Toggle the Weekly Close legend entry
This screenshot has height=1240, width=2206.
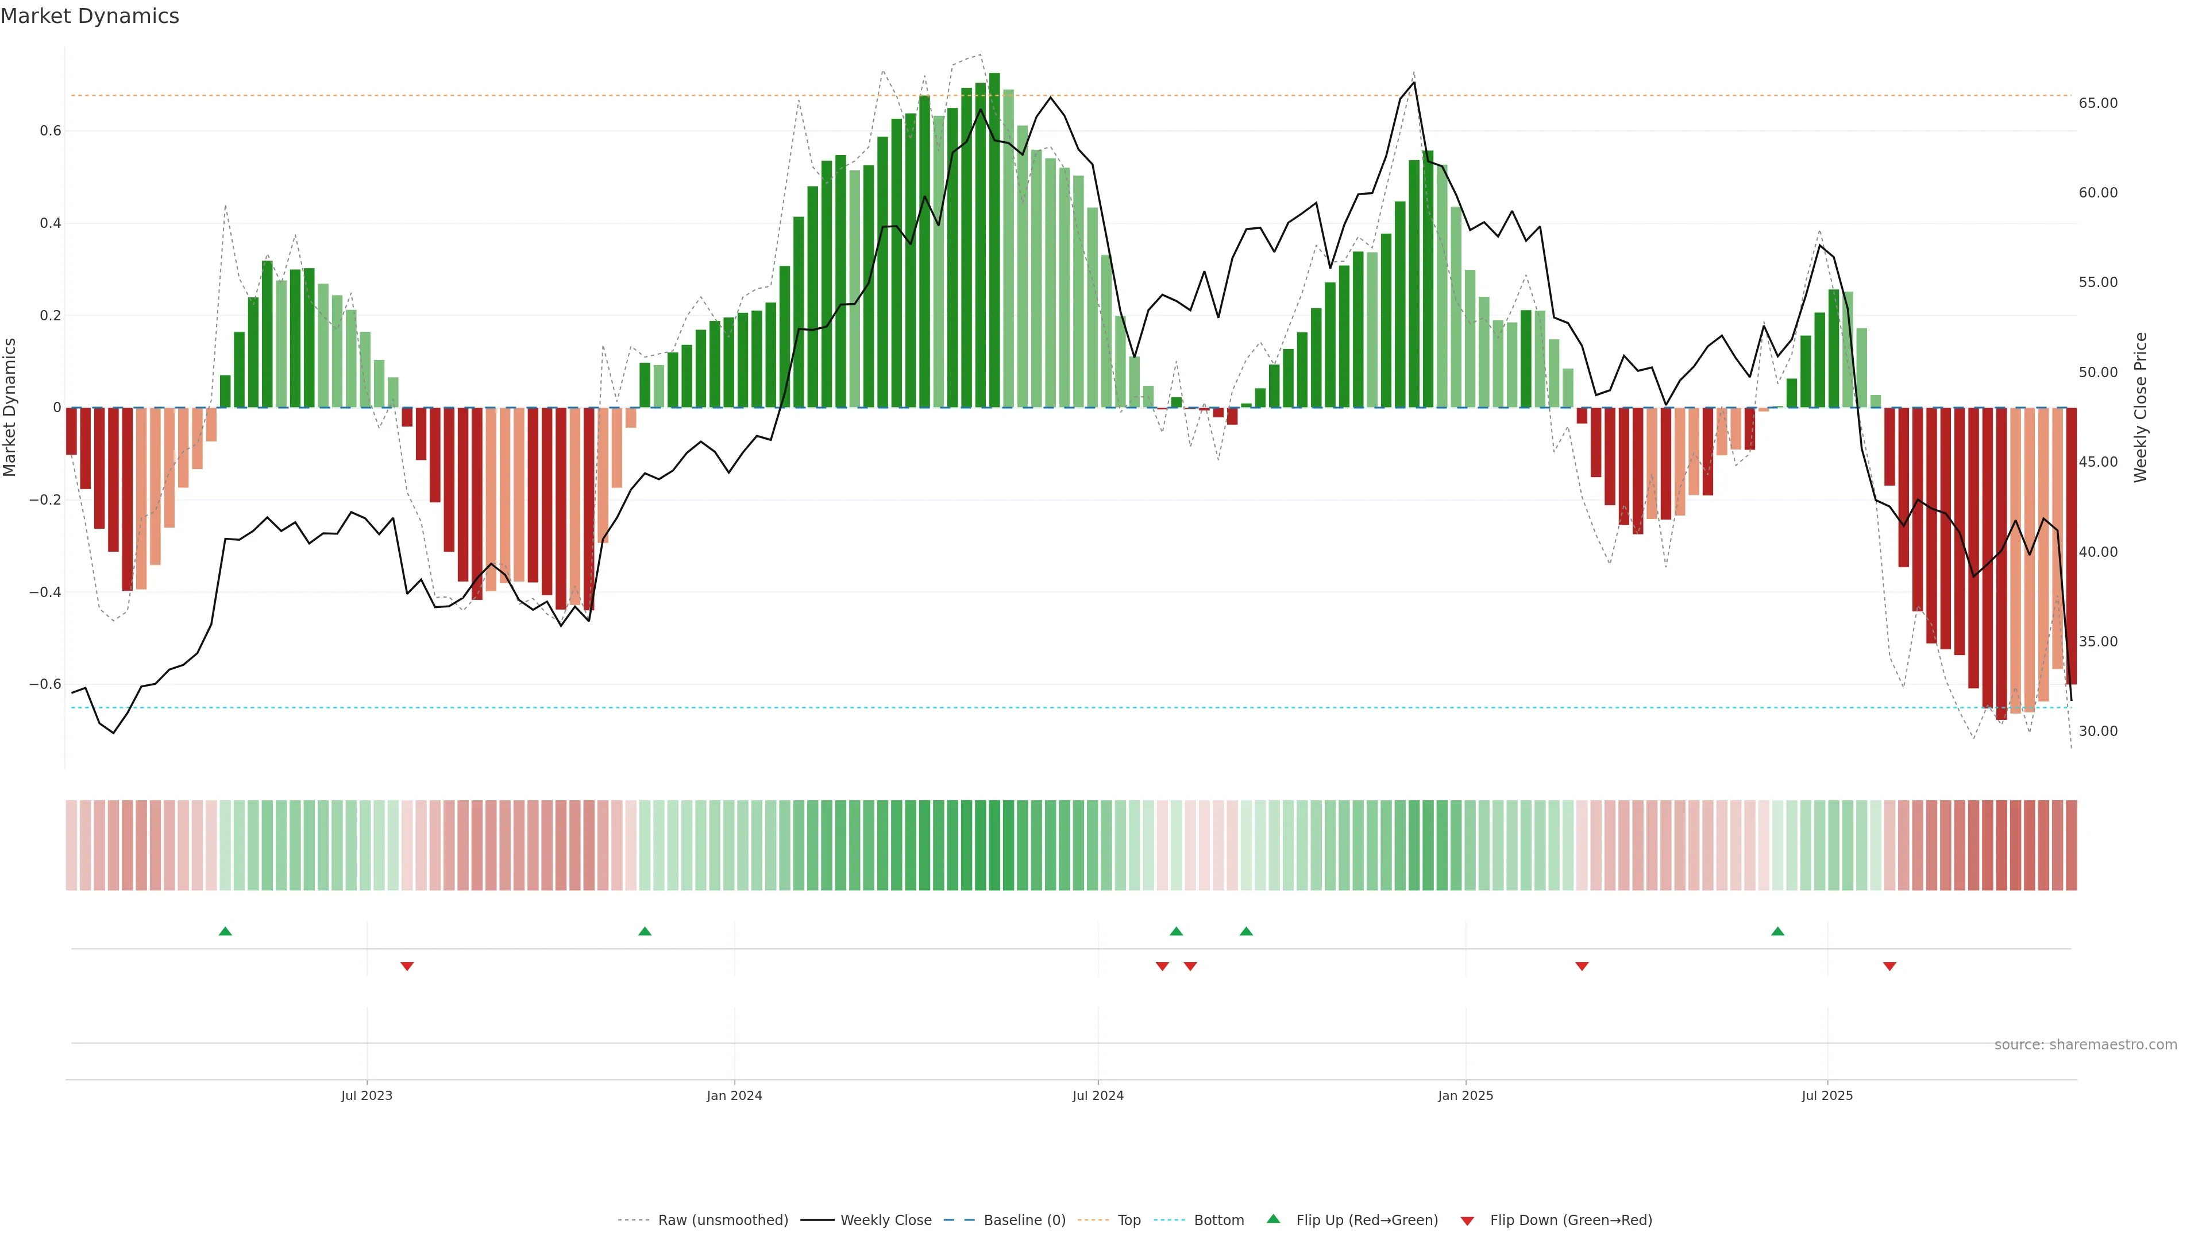(885, 1220)
